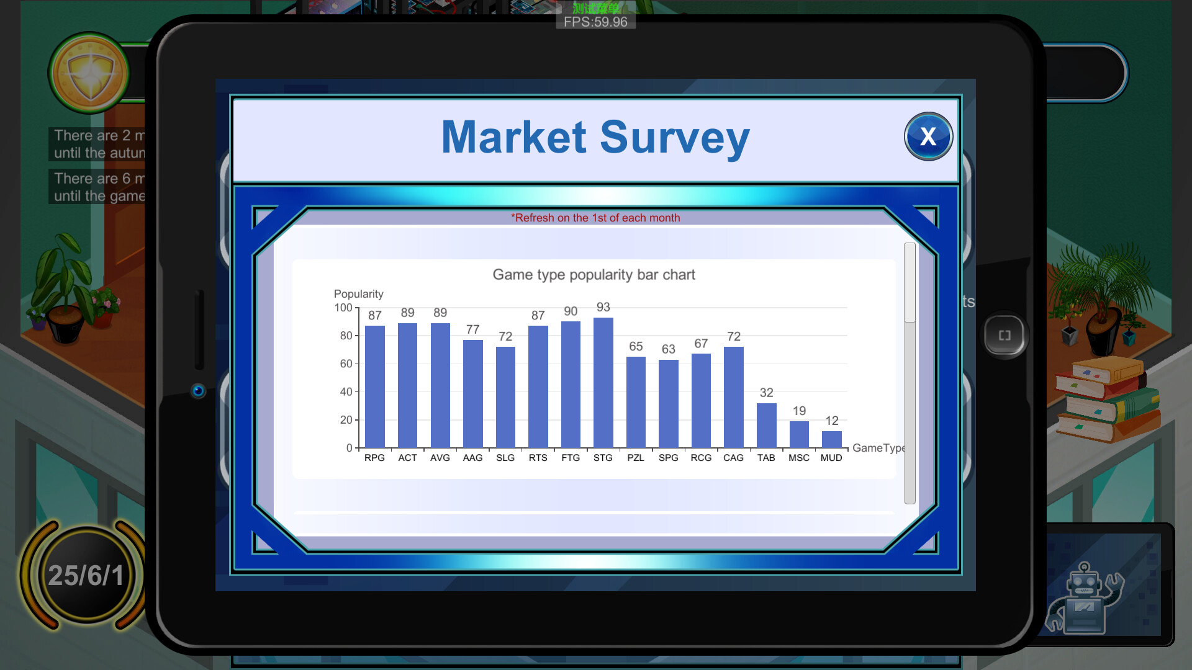1192x670 pixels.
Task: Click the gold shield badge icon
Action: (x=91, y=73)
